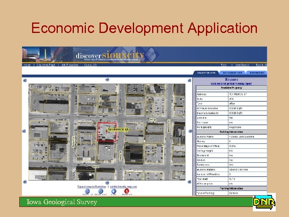The height and width of the screenshot is (217, 289).
Task: Start a New Search
Action: [x=242, y=65]
